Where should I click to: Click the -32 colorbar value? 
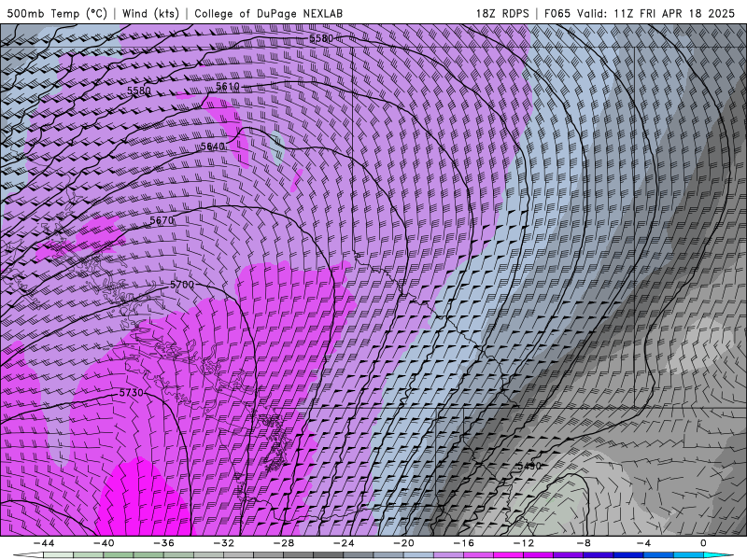tap(224, 543)
